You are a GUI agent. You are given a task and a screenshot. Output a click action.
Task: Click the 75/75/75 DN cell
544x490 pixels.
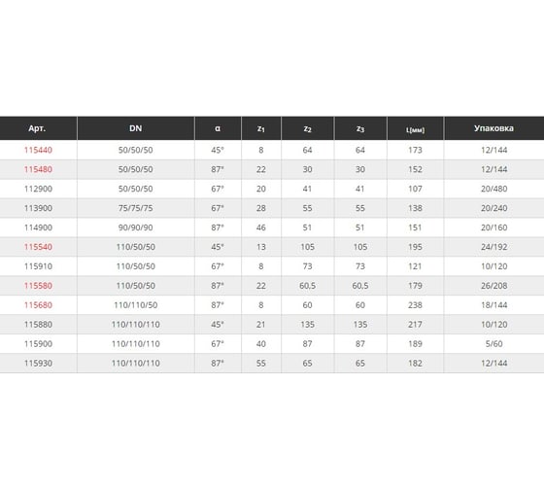pyautogui.click(x=136, y=208)
